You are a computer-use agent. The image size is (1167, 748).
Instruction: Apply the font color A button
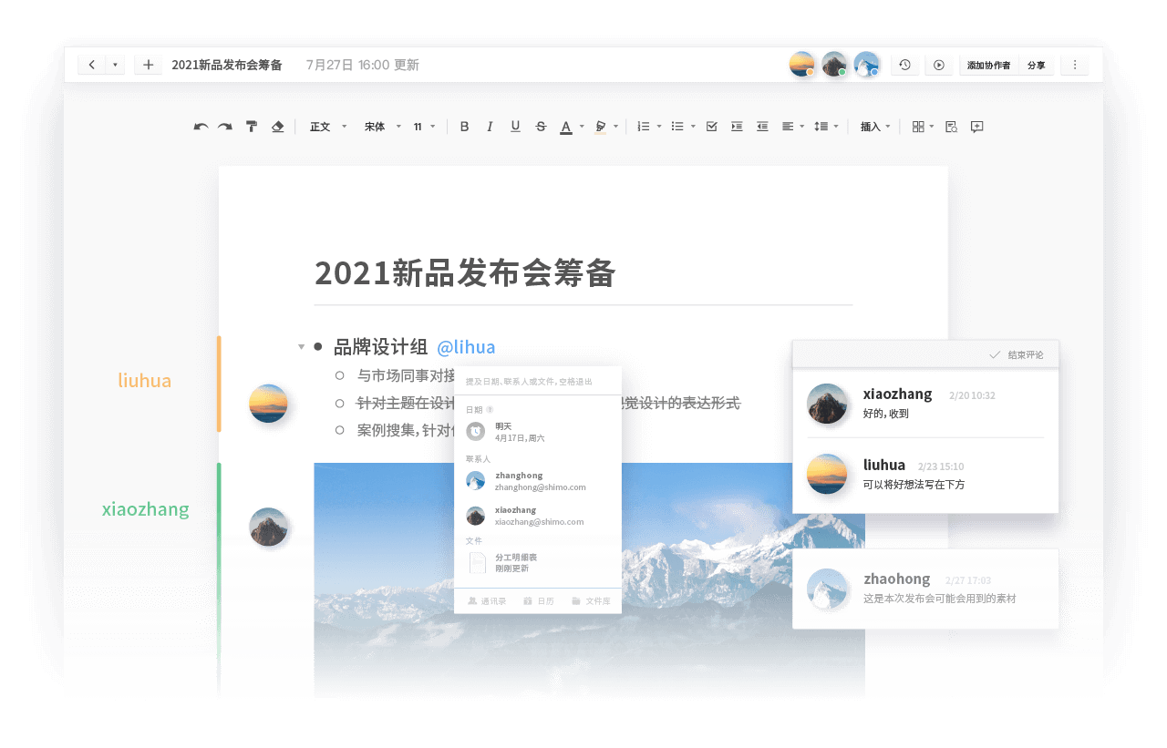(x=565, y=127)
